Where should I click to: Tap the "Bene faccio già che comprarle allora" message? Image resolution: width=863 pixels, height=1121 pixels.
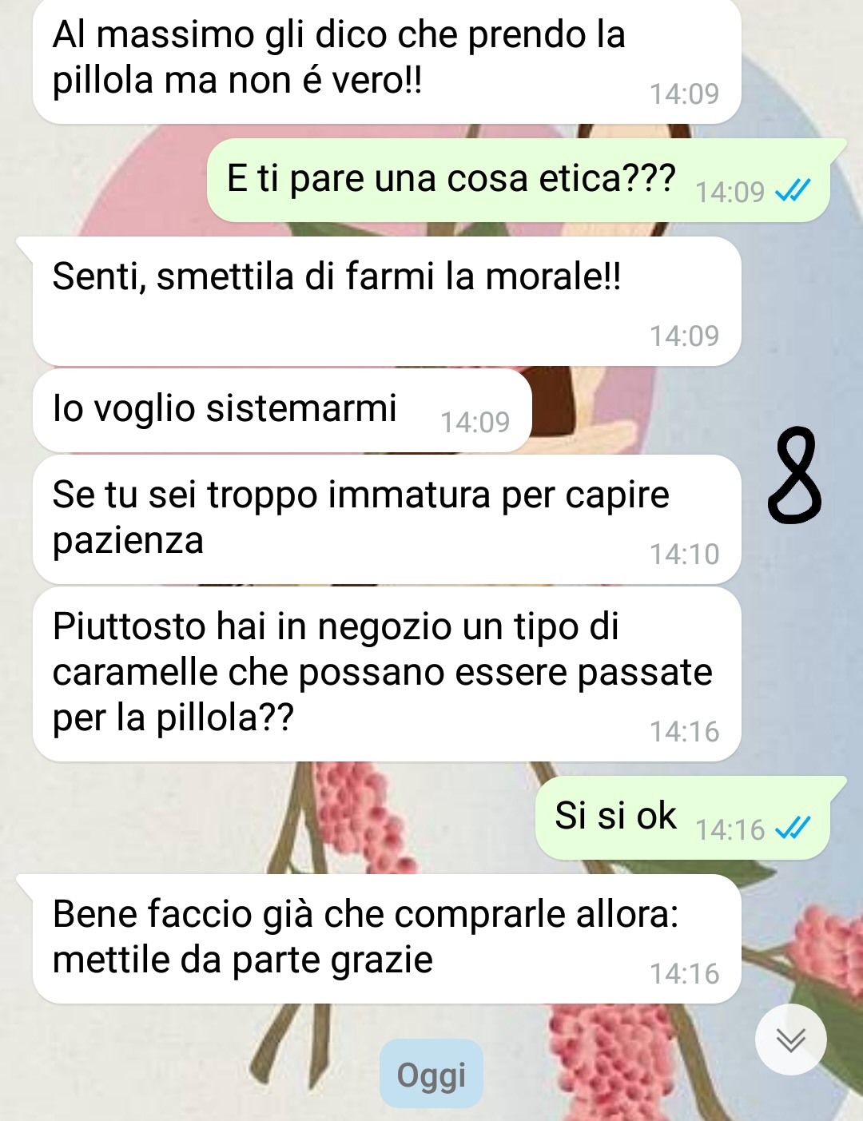pyautogui.click(x=387, y=939)
